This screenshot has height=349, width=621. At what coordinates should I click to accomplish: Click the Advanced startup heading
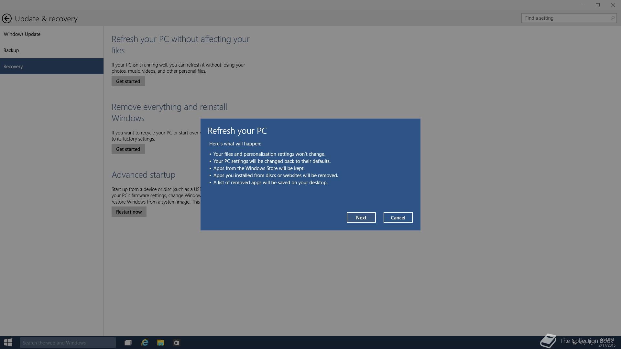(143, 174)
